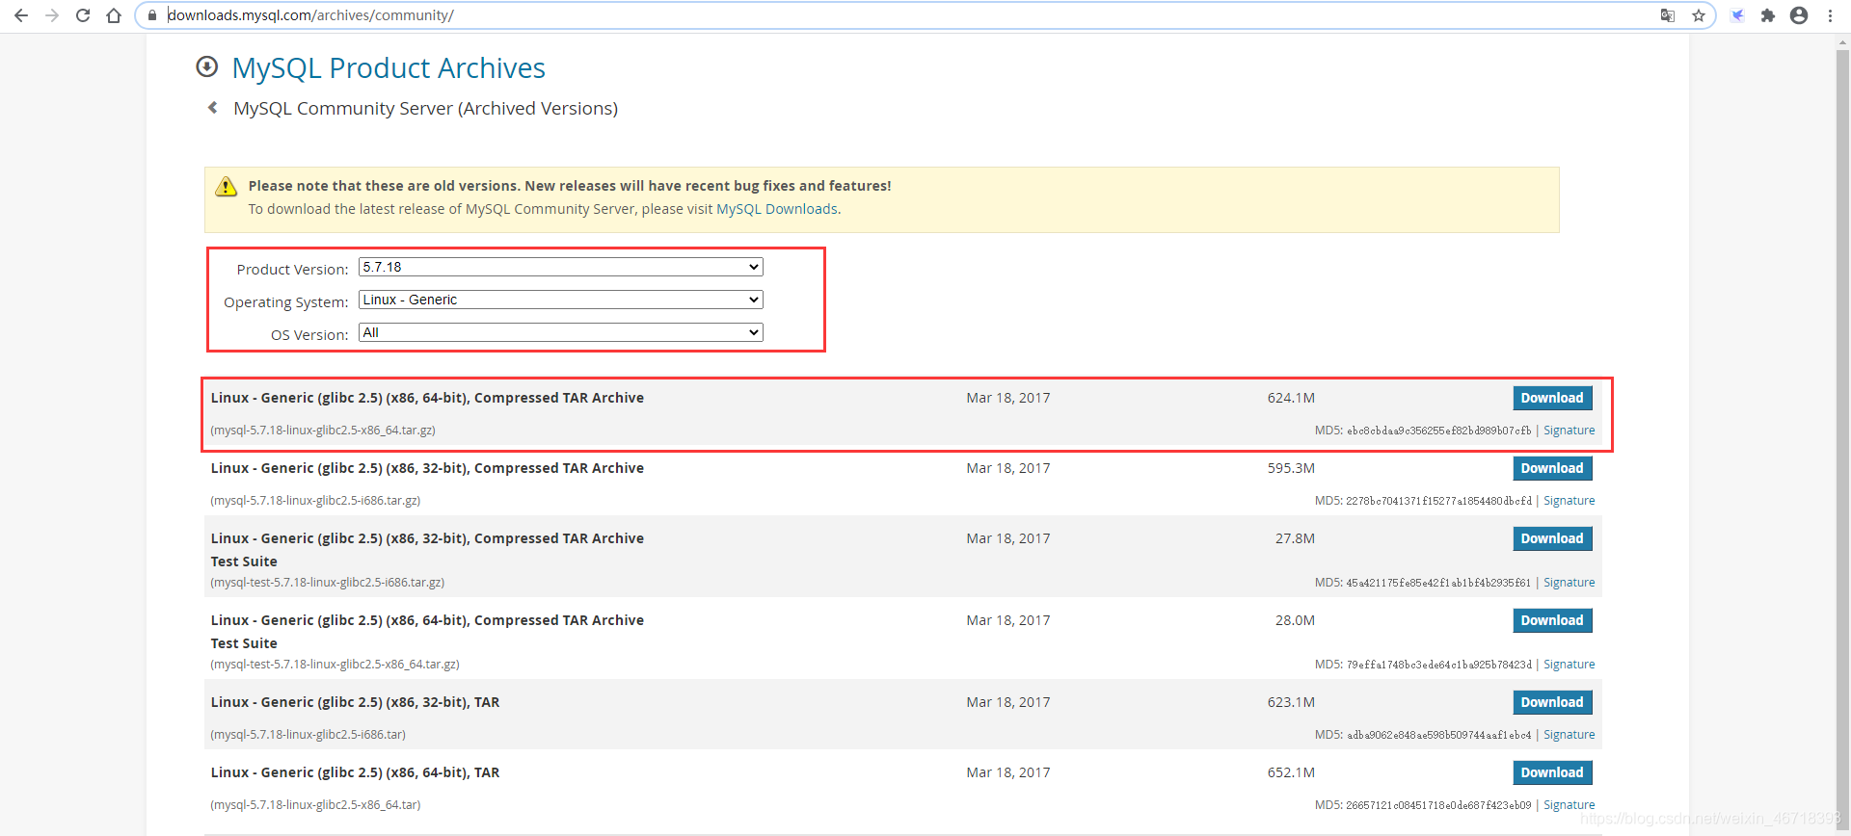The image size is (1851, 836).
Task: Download the 32-bit Compressed TAR Archive 595.3M
Action: tap(1552, 468)
